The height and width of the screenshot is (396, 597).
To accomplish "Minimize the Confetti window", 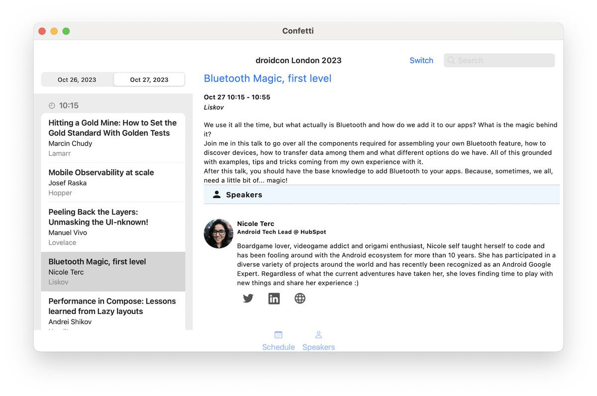I will [x=54, y=31].
